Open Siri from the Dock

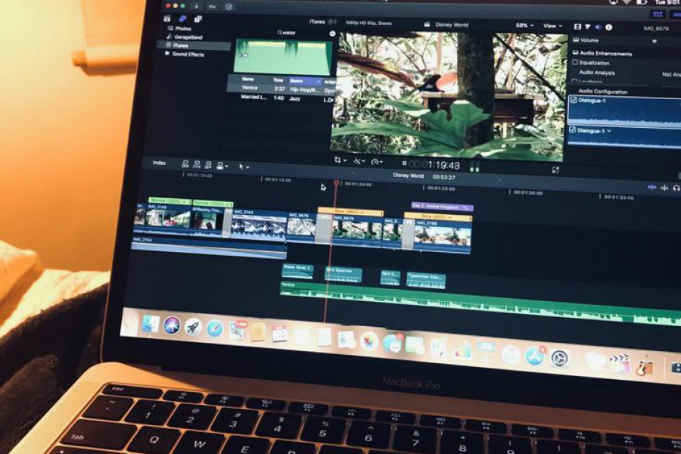click(x=172, y=325)
